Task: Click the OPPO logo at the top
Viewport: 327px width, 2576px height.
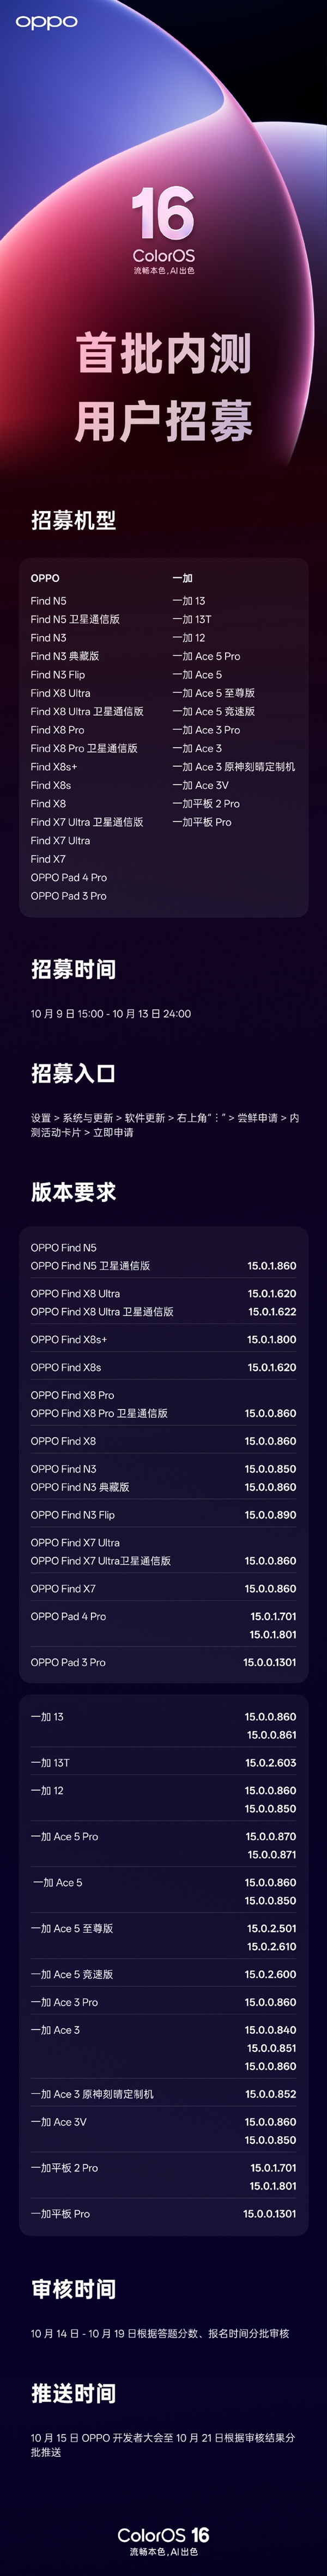Action: 46,22
